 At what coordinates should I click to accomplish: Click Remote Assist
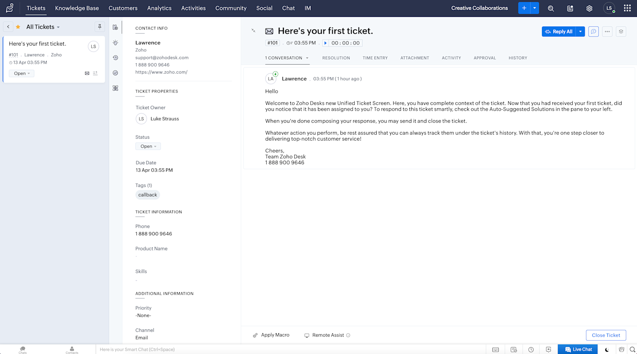[327, 335]
